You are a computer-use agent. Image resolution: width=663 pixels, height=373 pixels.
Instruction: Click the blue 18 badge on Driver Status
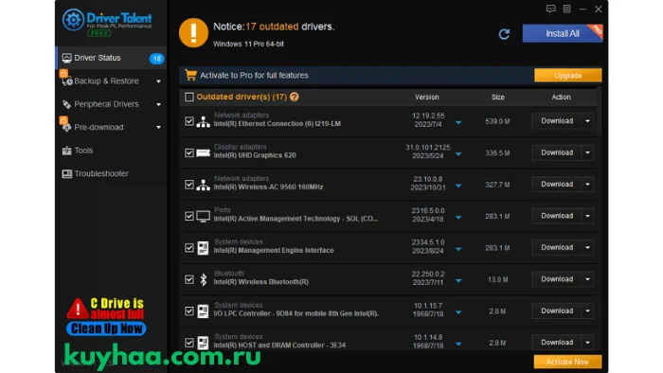click(156, 59)
